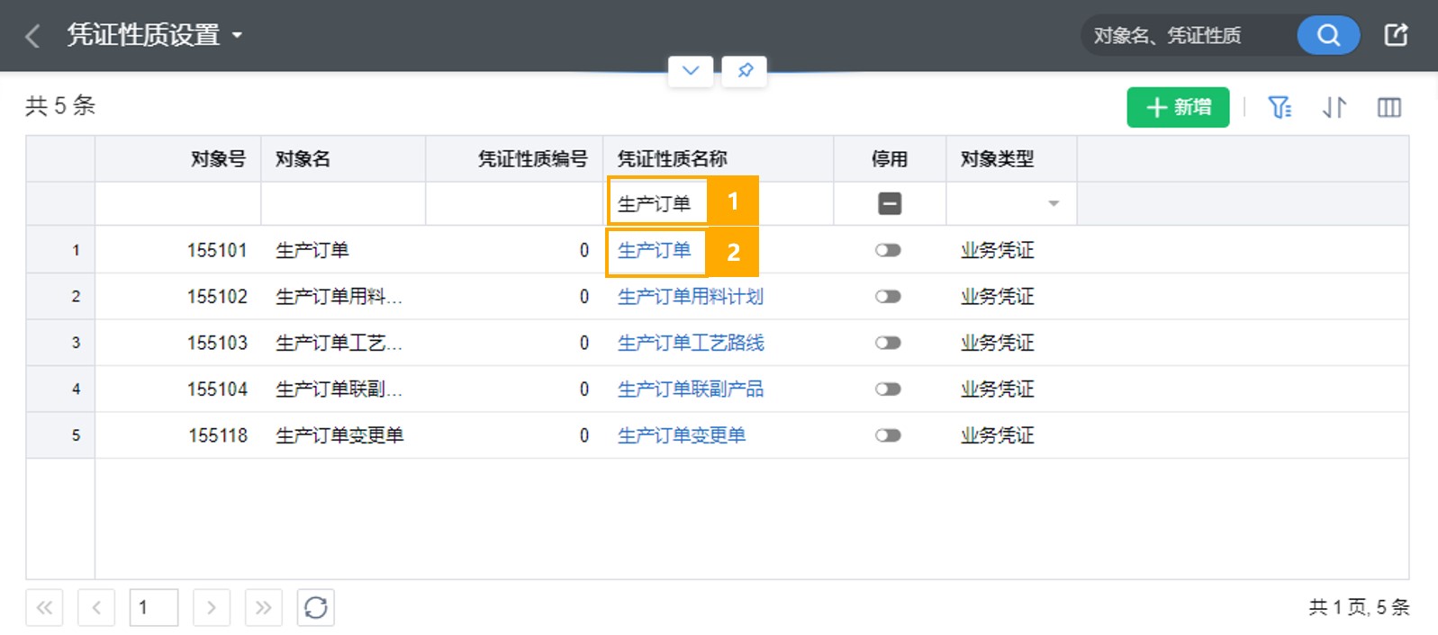Viewport: 1438px width, 635px height.
Task: Open the column settings icon
Action: click(x=1389, y=108)
